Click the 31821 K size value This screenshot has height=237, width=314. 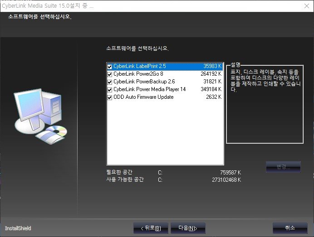pos(212,82)
